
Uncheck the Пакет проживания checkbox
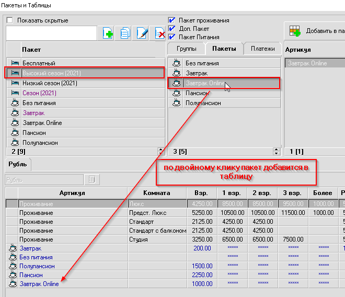click(x=172, y=20)
